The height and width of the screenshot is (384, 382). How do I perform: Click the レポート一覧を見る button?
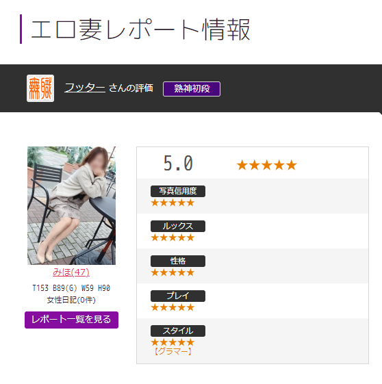[71, 320]
